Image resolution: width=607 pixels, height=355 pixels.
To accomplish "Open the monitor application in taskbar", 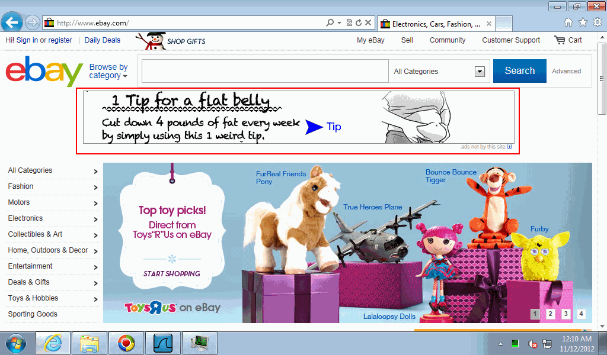I will [199, 343].
